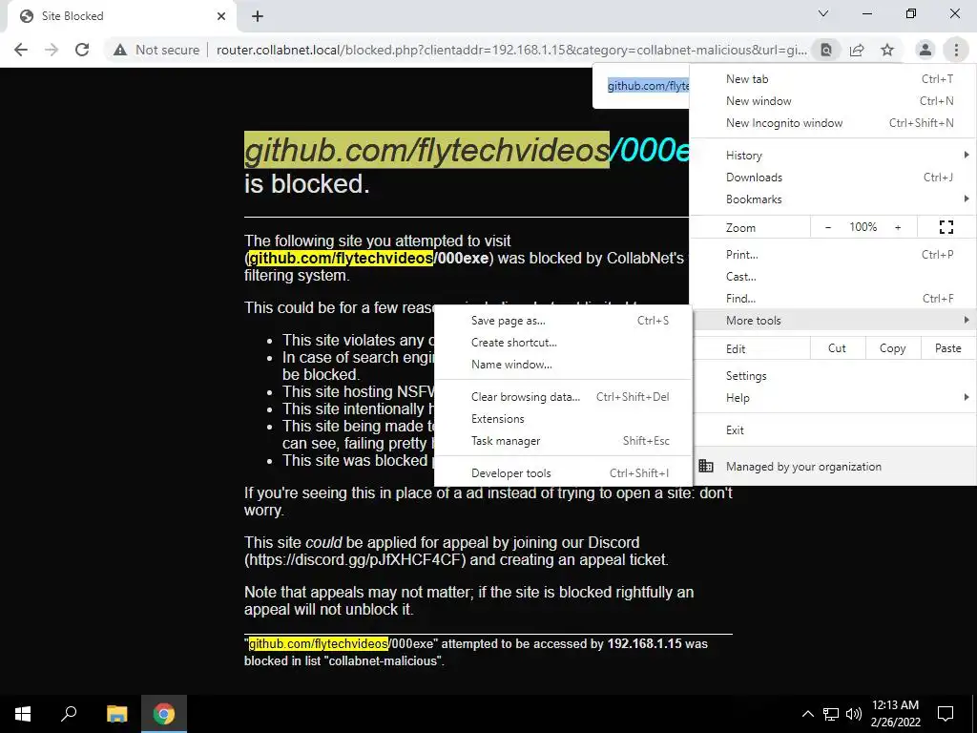Click the address bar URL
This screenshot has height=733, width=977.
[511, 50]
